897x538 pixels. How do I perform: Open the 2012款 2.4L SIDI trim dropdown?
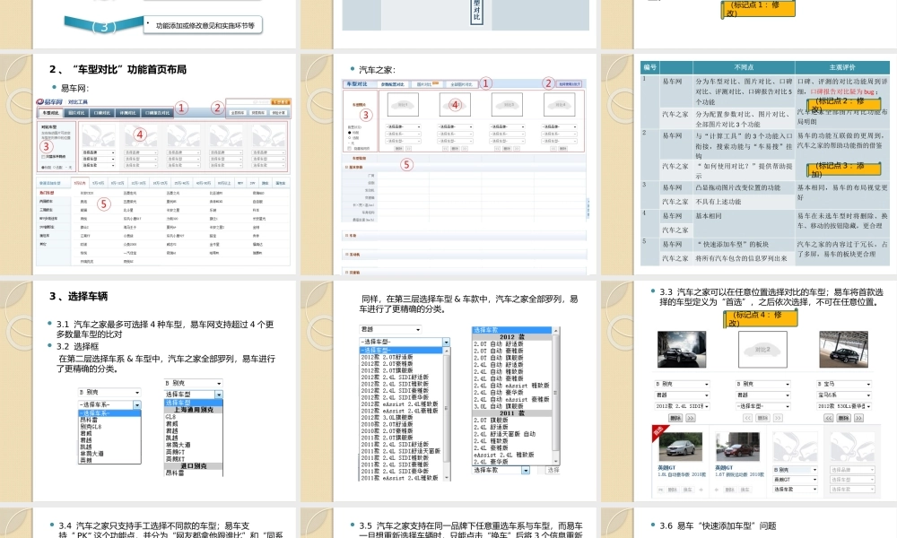(x=683, y=406)
